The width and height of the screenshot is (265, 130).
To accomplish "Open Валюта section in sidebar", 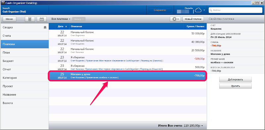I will [x=24, y=103].
